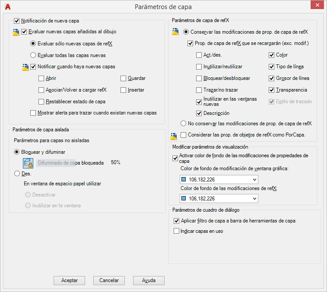Click the Difuminado de capa bloqueada field
Viewport: 327px width, 292px height.
[71, 163]
